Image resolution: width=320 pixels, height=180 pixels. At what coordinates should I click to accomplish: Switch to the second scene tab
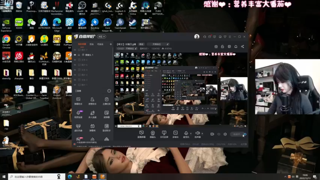click(x=92, y=44)
